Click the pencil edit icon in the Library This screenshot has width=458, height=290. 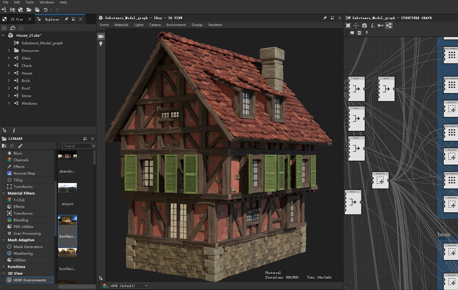(20, 146)
